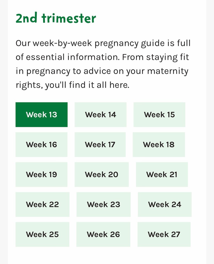Click on Week 21

point(162,175)
